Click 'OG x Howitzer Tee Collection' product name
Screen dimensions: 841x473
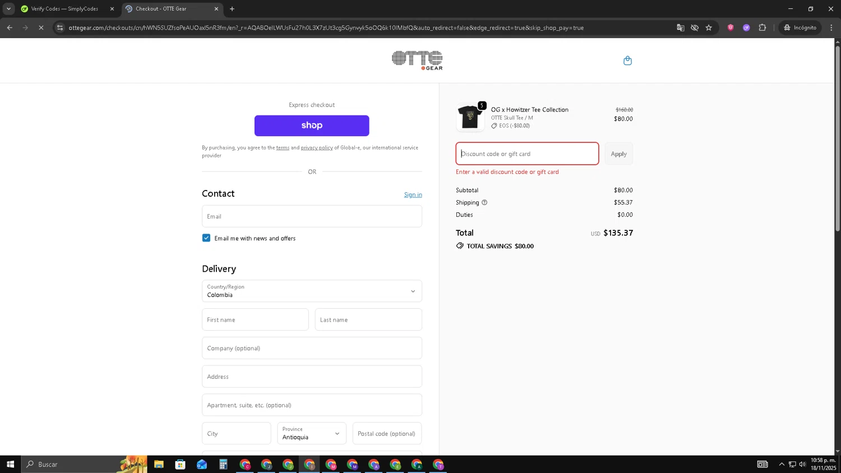530,110
